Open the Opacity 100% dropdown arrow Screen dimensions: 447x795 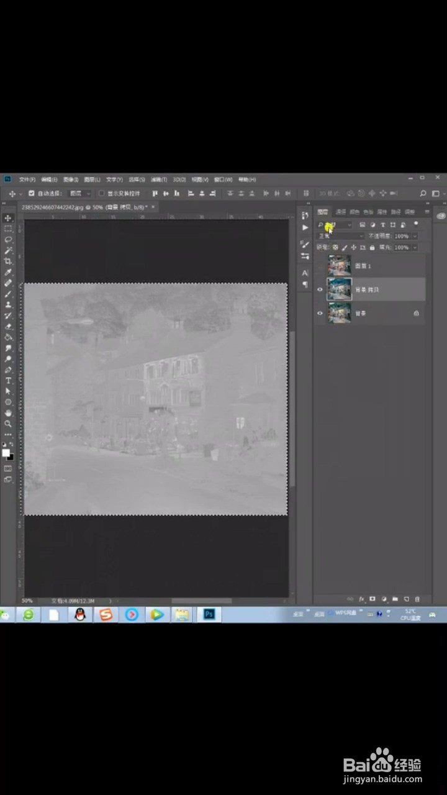click(x=414, y=236)
